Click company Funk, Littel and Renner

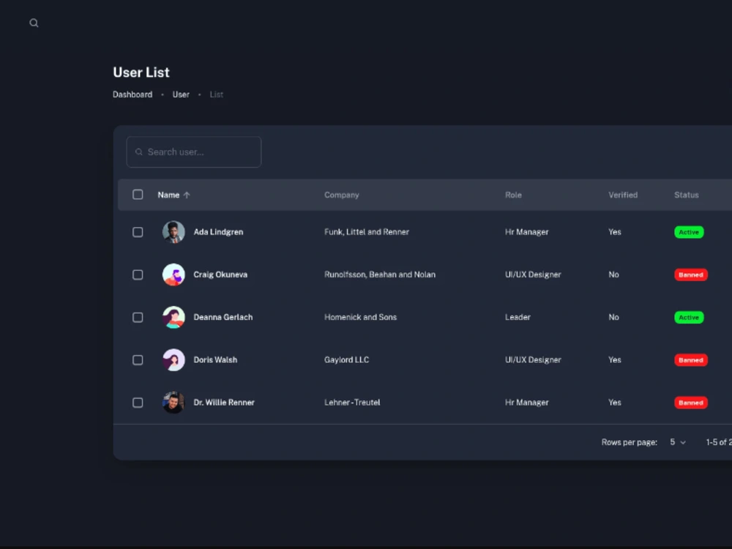[367, 232]
